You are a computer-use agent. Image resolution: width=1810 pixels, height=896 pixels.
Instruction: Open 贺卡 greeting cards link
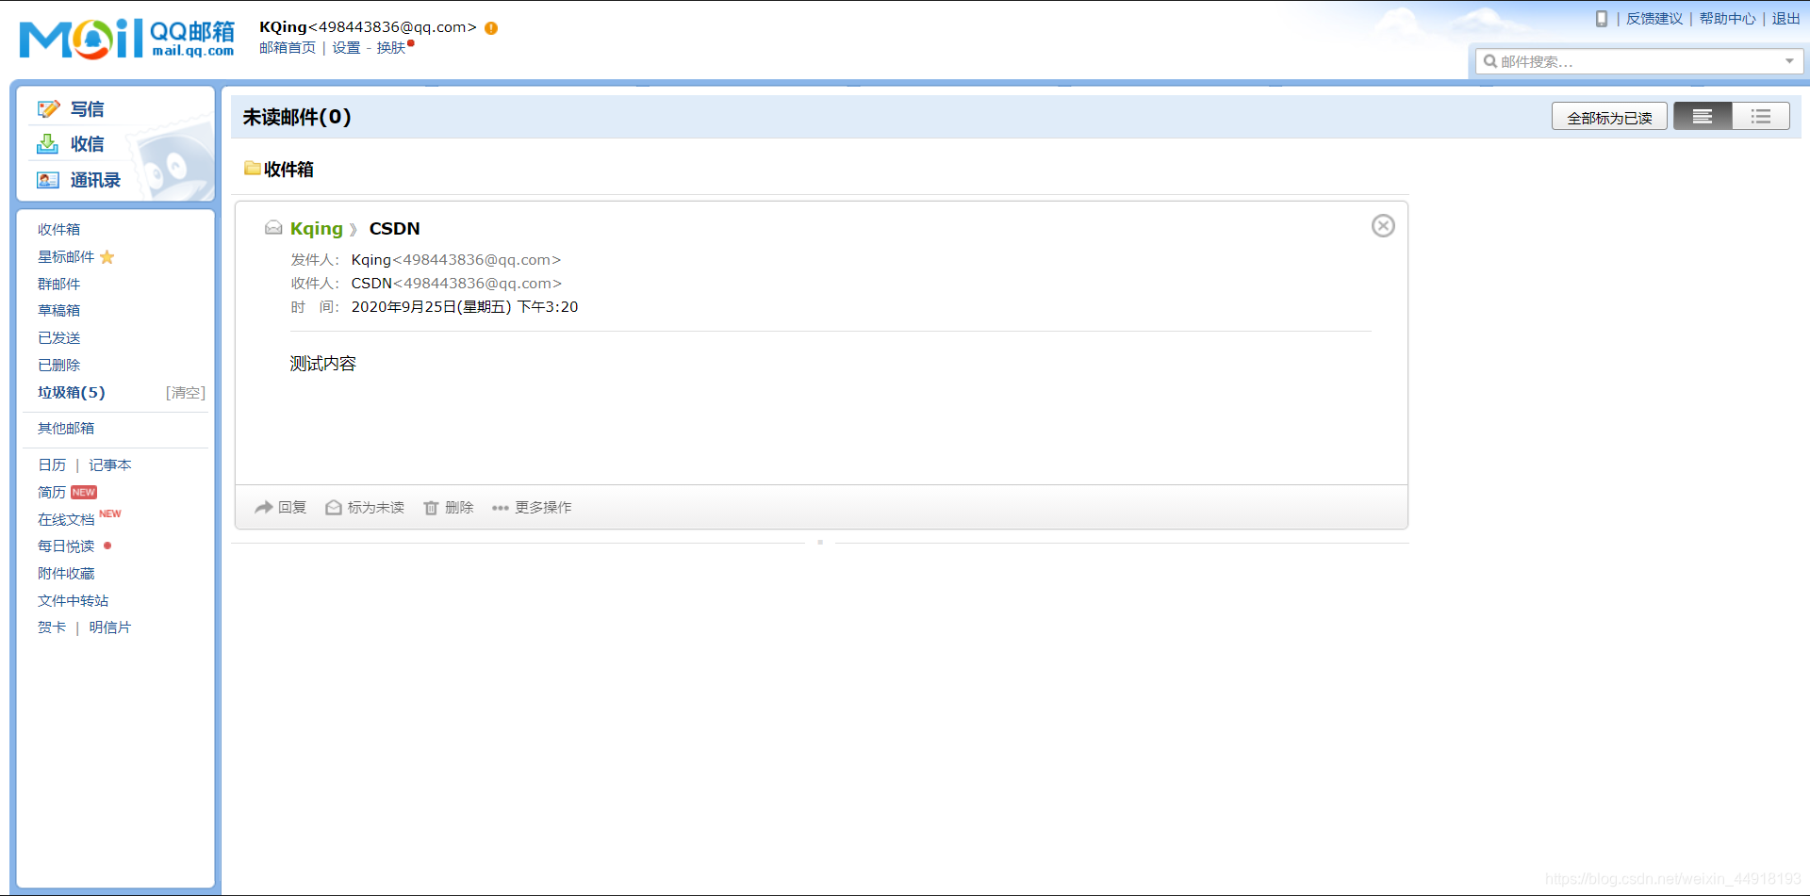[52, 627]
